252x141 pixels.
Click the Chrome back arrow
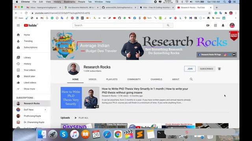tap(16, 13)
